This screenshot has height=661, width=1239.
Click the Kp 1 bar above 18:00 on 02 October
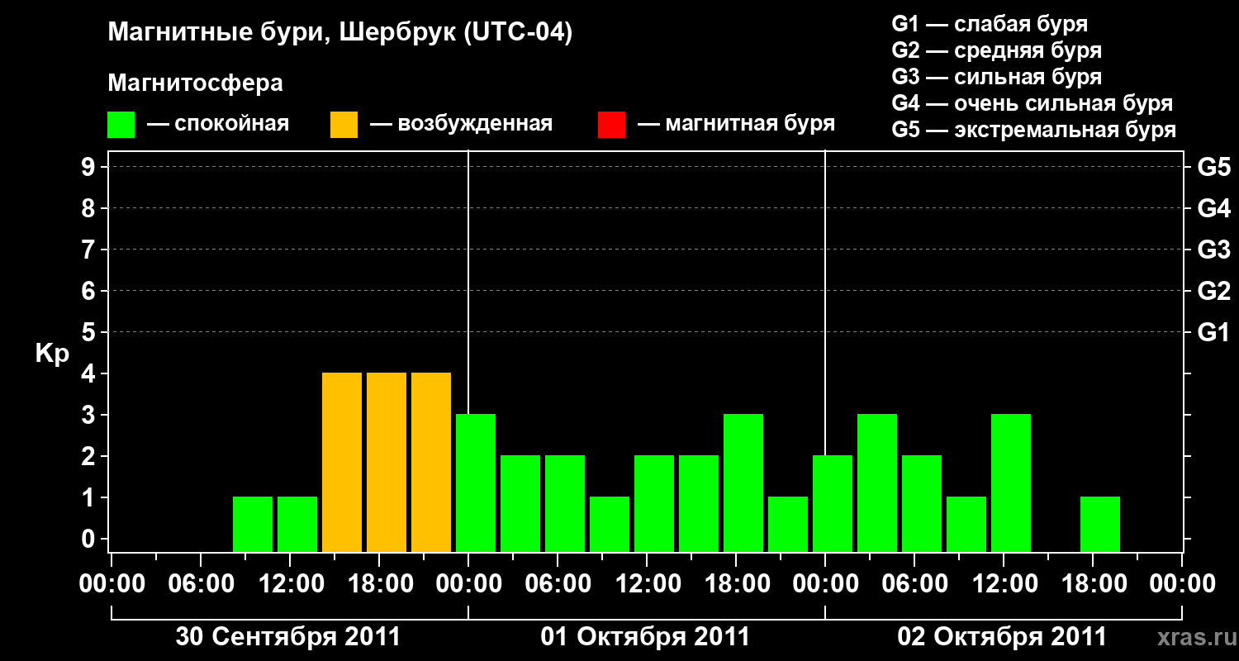[x=1100, y=524]
